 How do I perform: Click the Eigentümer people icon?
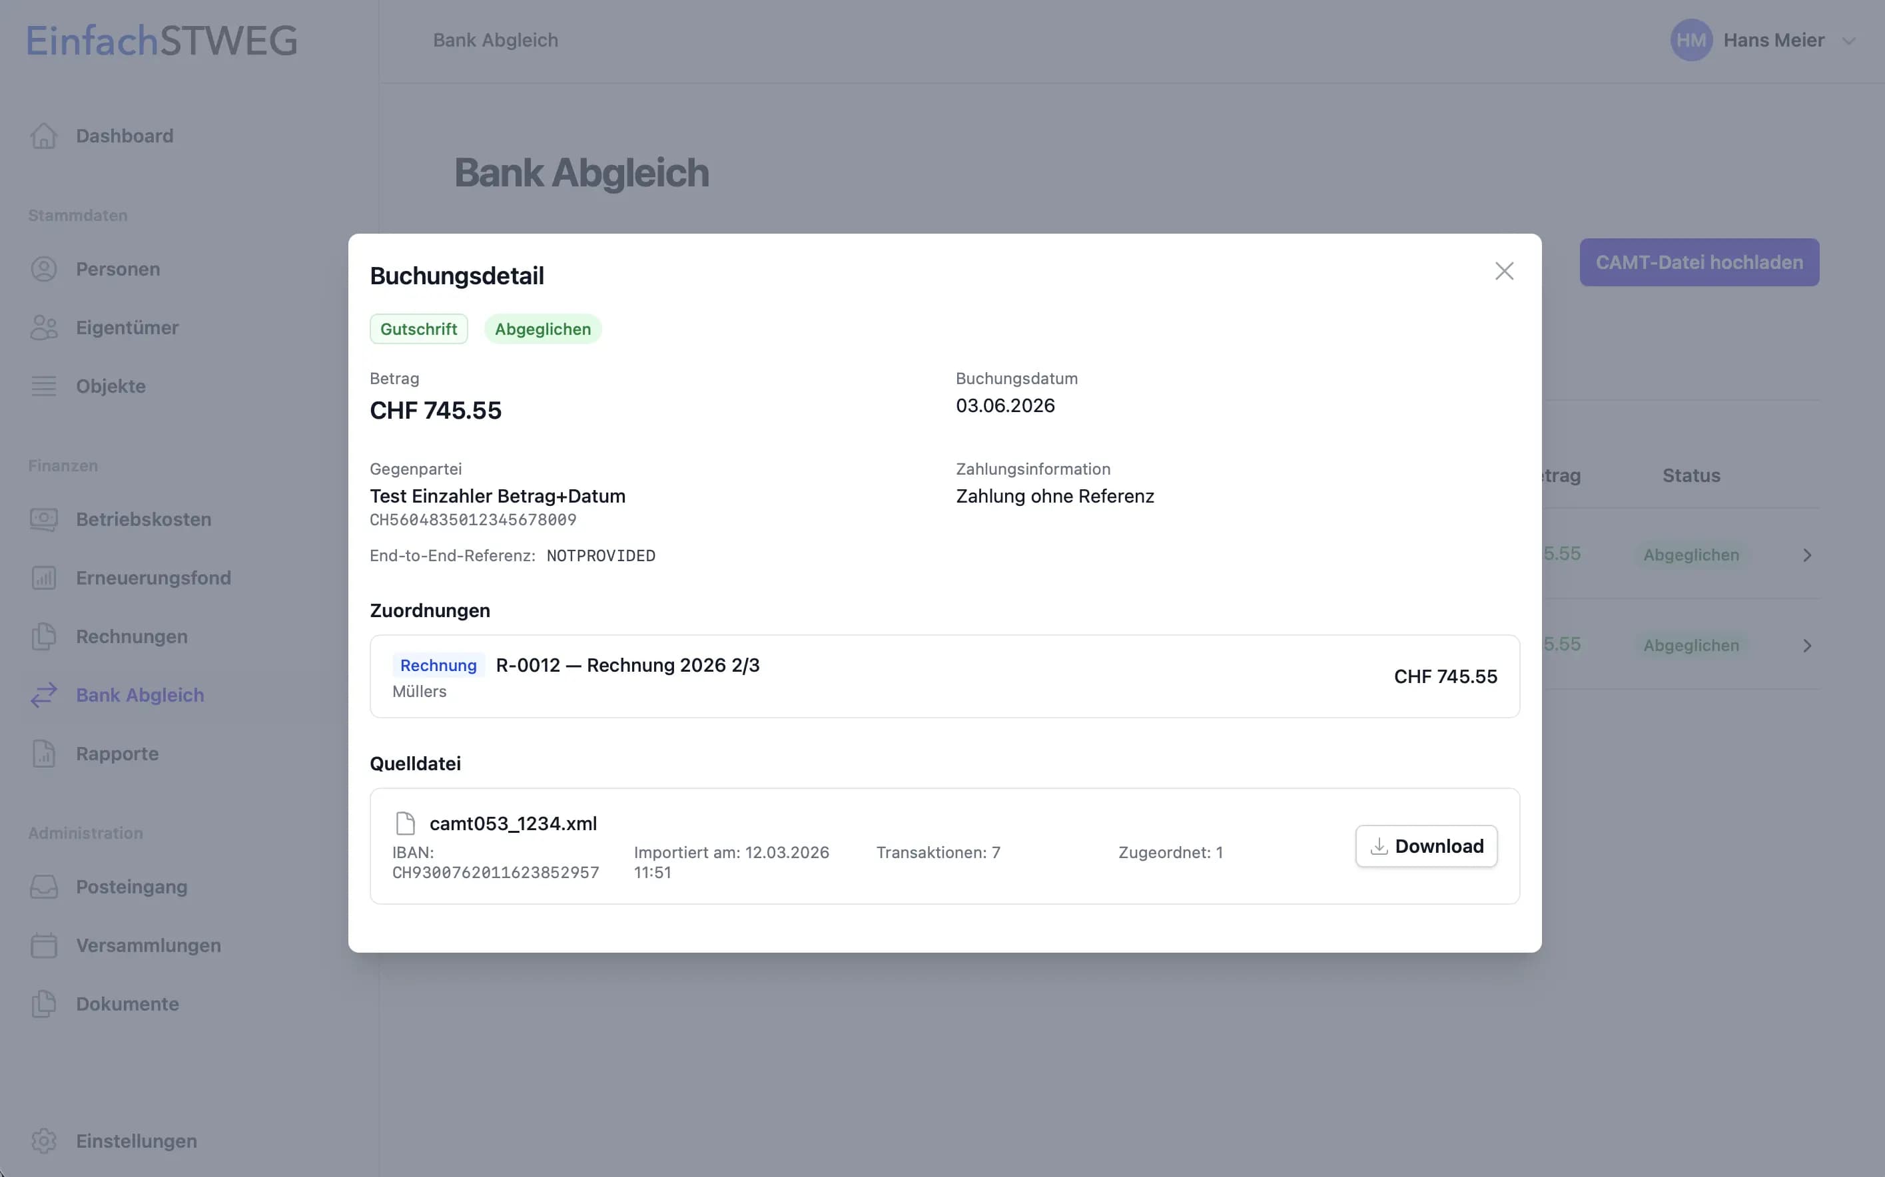click(x=45, y=327)
